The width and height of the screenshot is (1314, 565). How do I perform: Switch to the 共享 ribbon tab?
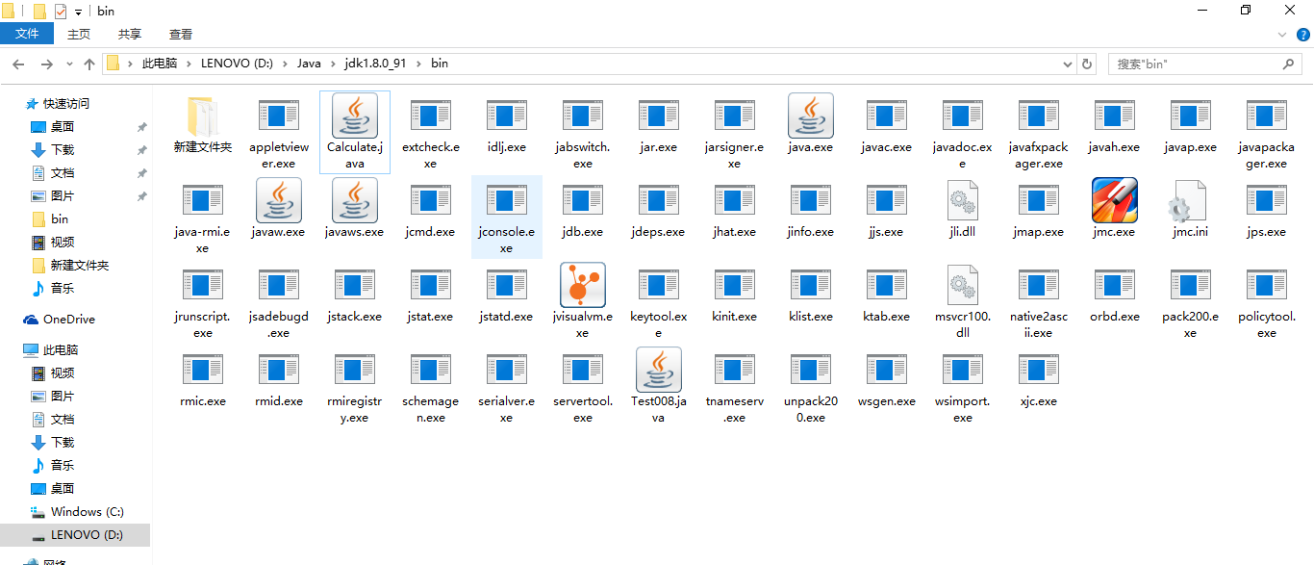(130, 34)
